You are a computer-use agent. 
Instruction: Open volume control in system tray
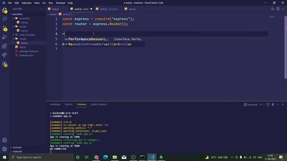(x=254, y=157)
